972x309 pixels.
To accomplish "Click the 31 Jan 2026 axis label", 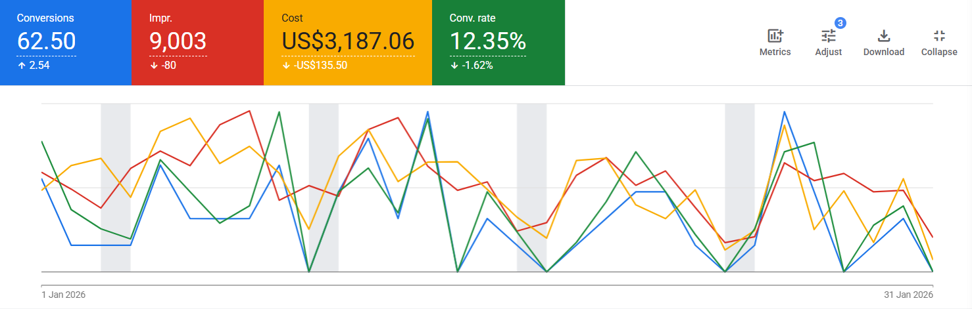I will (x=908, y=295).
